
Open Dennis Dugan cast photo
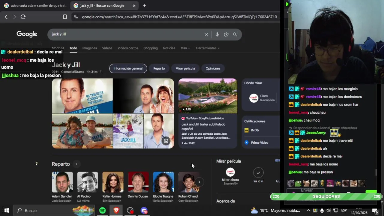click(x=138, y=182)
